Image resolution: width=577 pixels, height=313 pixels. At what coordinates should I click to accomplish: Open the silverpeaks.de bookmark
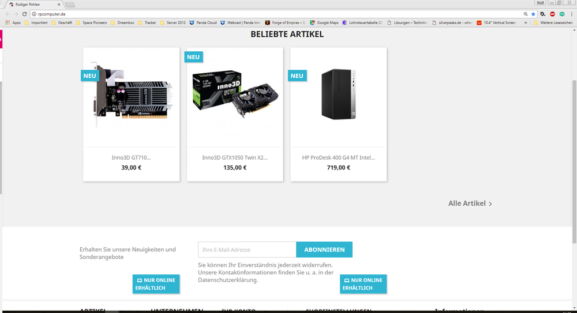pyautogui.click(x=452, y=22)
